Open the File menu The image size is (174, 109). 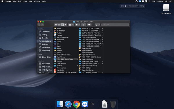[14, 1]
